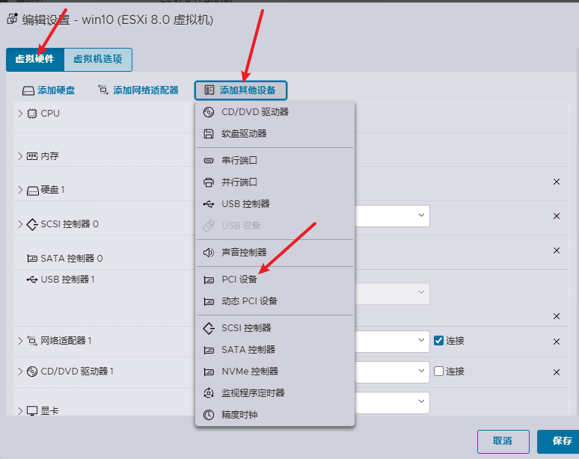Open the SCSI controller 0 dropdown
Image resolution: width=579 pixels, height=459 pixels.
[x=392, y=216]
